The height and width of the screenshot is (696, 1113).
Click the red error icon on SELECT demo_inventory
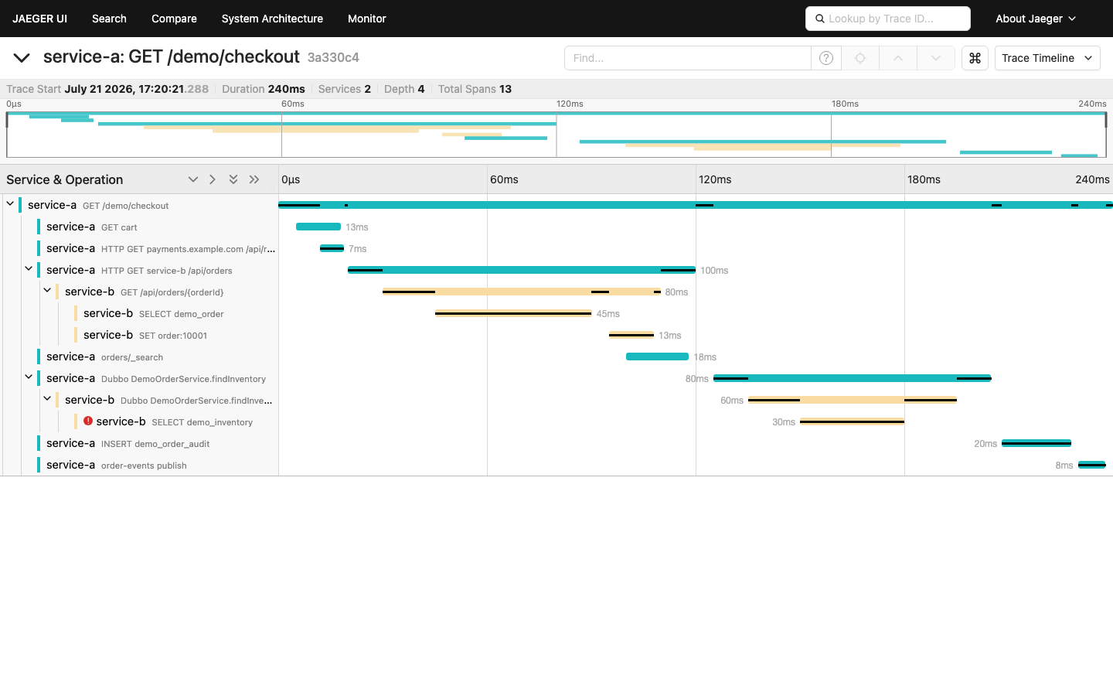(88, 421)
